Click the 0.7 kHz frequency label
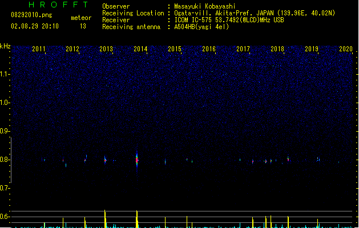359x228 pixels. pos(5,188)
